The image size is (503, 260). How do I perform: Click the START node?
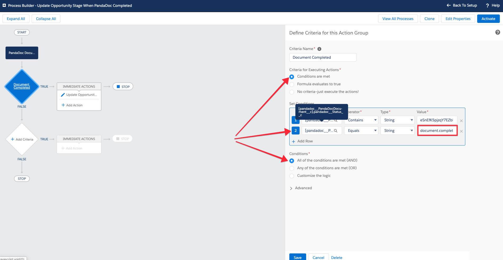pyautogui.click(x=22, y=32)
